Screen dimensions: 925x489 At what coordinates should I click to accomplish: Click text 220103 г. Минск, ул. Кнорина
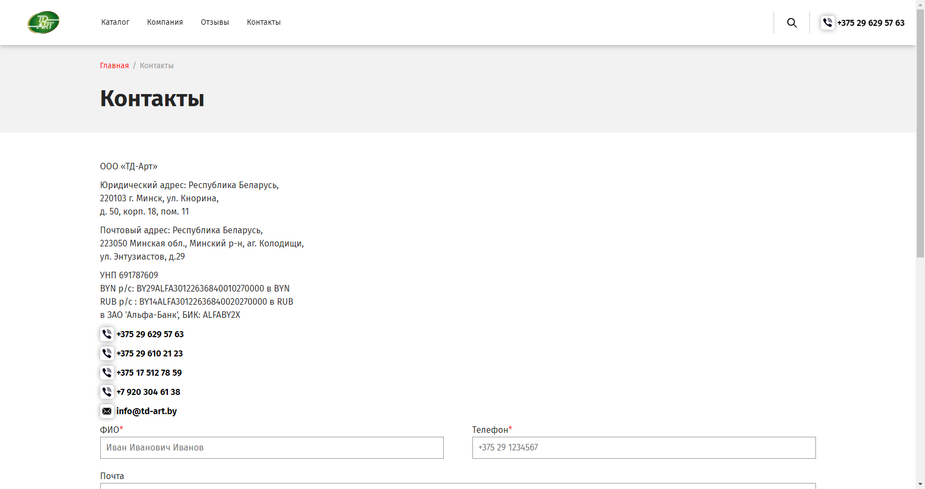pos(159,198)
